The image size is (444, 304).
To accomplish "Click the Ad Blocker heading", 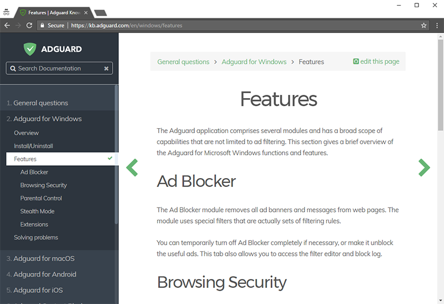I will (196, 181).
